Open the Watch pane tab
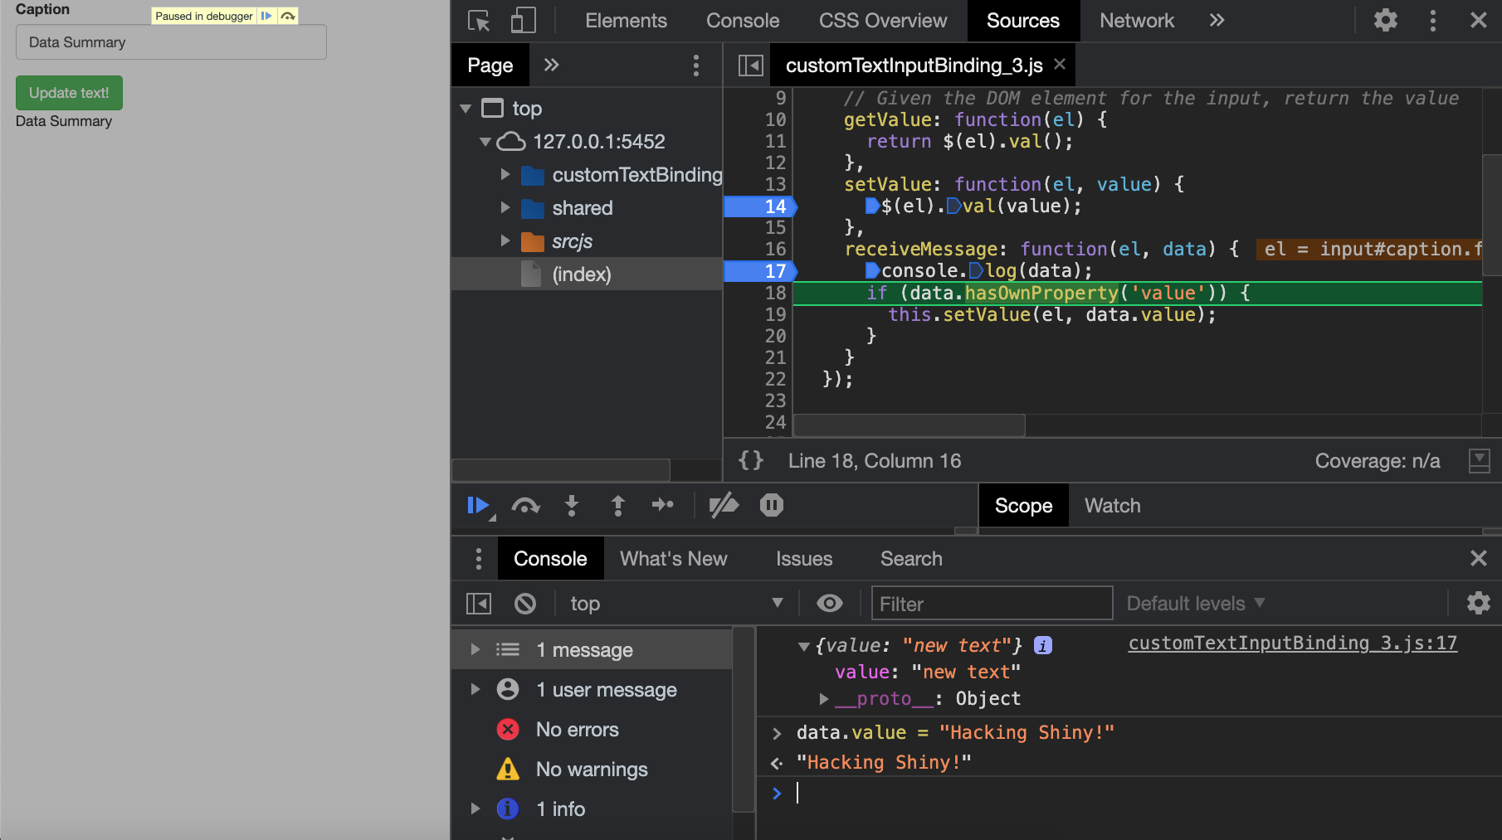1502x840 pixels. (x=1112, y=506)
